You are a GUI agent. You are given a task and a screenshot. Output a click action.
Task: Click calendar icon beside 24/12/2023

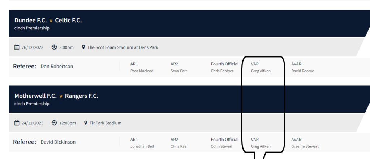[17, 123]
